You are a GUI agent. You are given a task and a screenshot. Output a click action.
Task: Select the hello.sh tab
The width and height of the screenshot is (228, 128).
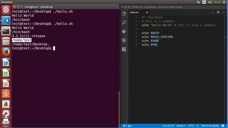pyautogui.click(x=134, y=12)
